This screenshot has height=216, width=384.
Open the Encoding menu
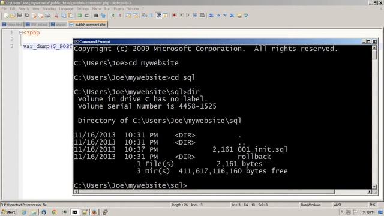point(49,8)
